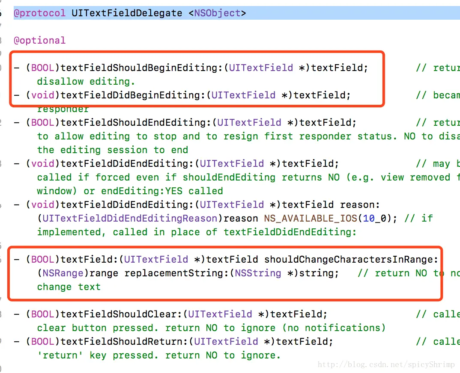The image size is (460, 373).
Task: Click UITextField type in textFieldShouldReturn line
Action: coord(226,341)
